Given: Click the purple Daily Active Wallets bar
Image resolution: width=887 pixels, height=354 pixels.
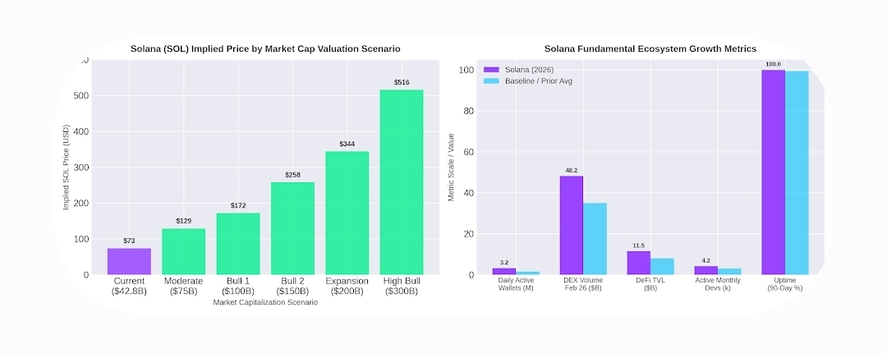Looking at the screenshot, I should tap(504, 271).
